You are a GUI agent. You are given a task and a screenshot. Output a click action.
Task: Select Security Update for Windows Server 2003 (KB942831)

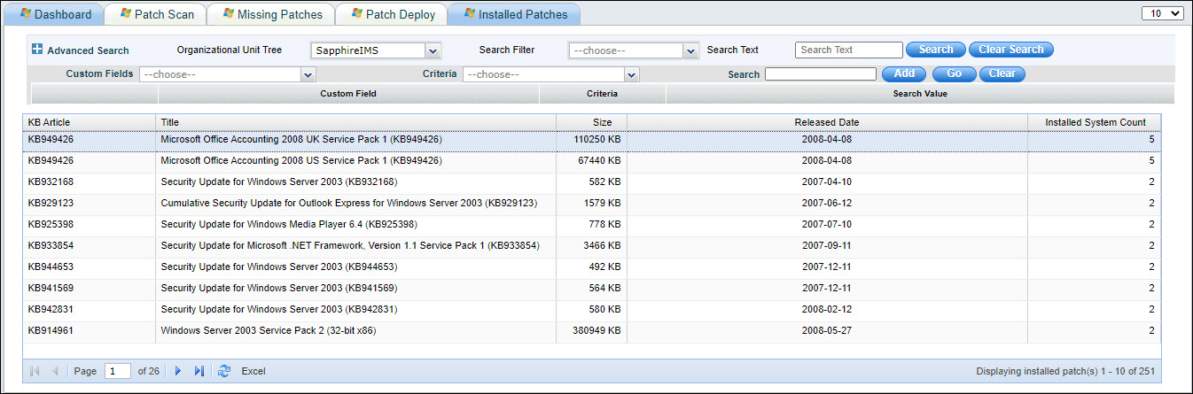[592, 310]
